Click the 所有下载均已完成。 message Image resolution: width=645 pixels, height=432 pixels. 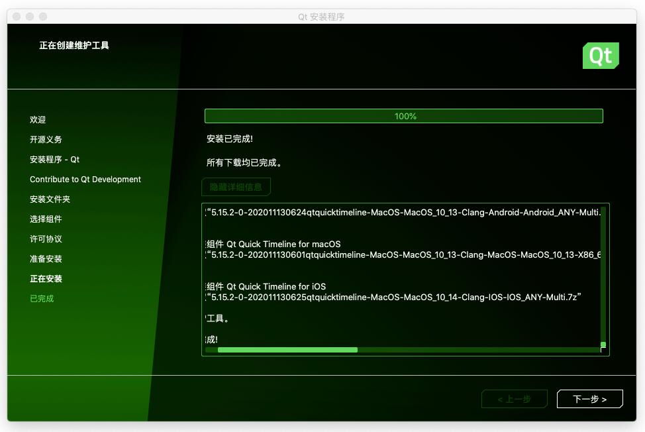(x=246, y=162)
